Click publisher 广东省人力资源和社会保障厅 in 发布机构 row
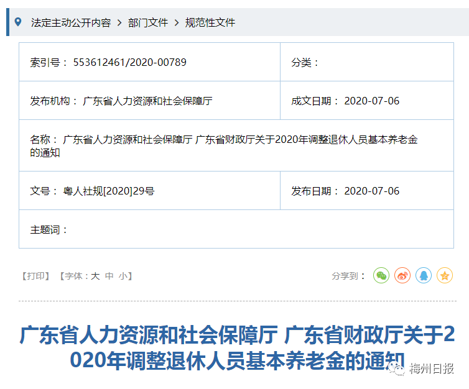This screenshot has width=469, height=389. pos(147,101)
